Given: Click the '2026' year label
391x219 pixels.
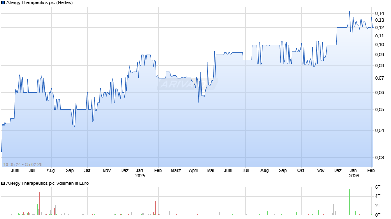Looking at the screenshot, I should pyautogui.click(x=354, y=176).
